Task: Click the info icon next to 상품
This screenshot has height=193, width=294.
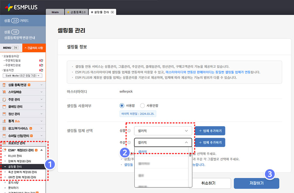Action: (129, 131)
